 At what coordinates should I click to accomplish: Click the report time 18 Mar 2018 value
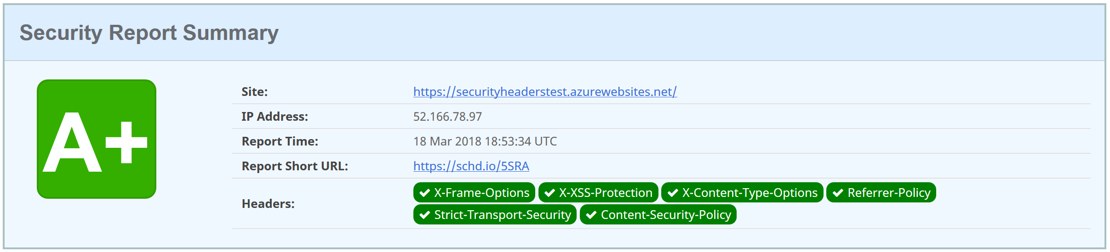485,141
